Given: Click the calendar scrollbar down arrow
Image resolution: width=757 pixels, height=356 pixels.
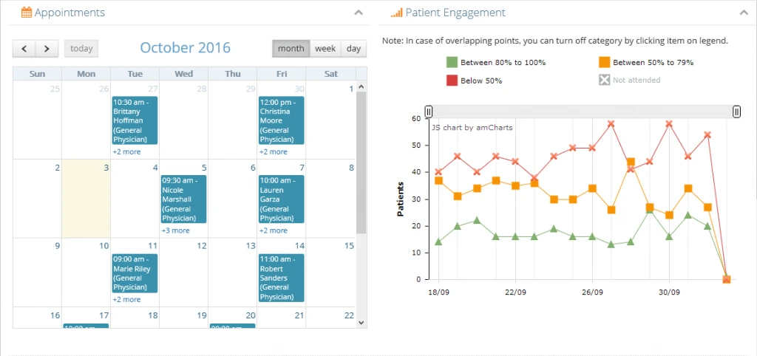Looking at the screenshot, I should click(361, 323).
